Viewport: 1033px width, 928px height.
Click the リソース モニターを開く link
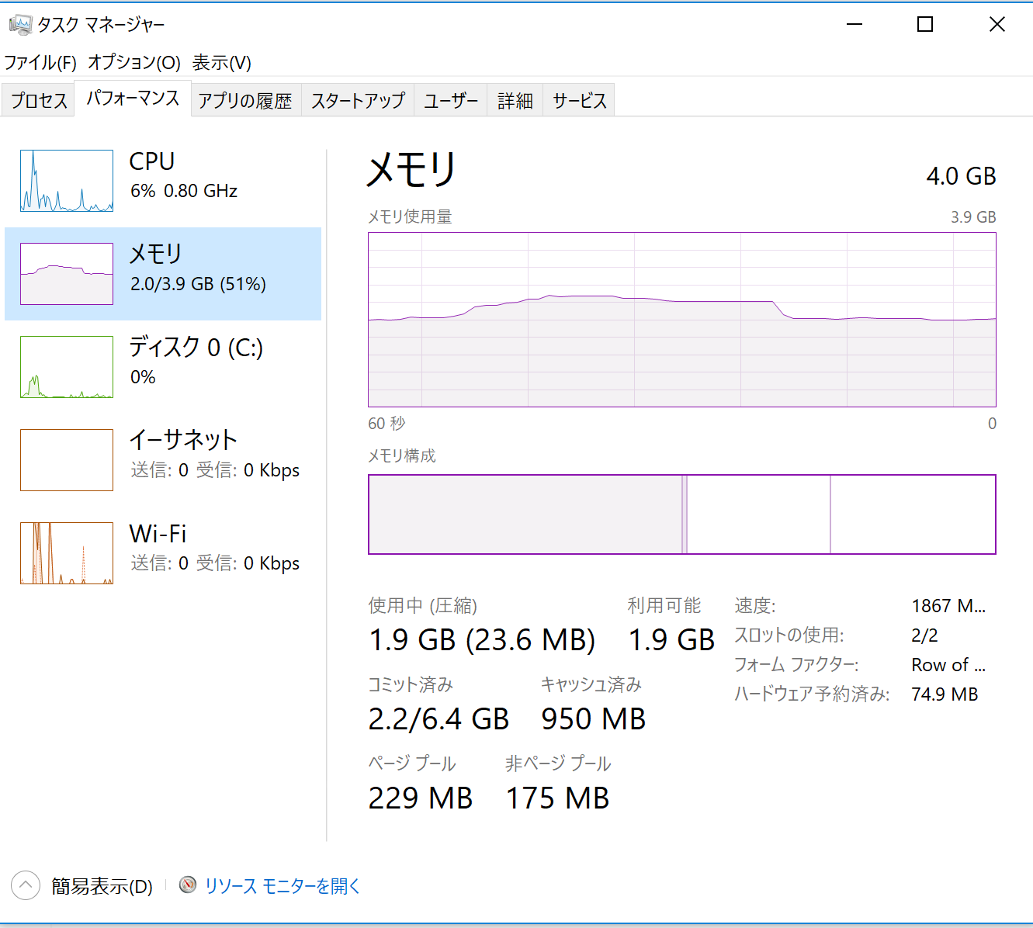click(283, 886)
